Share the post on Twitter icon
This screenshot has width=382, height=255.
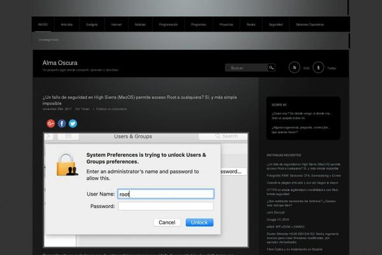[x=73, y=124]
